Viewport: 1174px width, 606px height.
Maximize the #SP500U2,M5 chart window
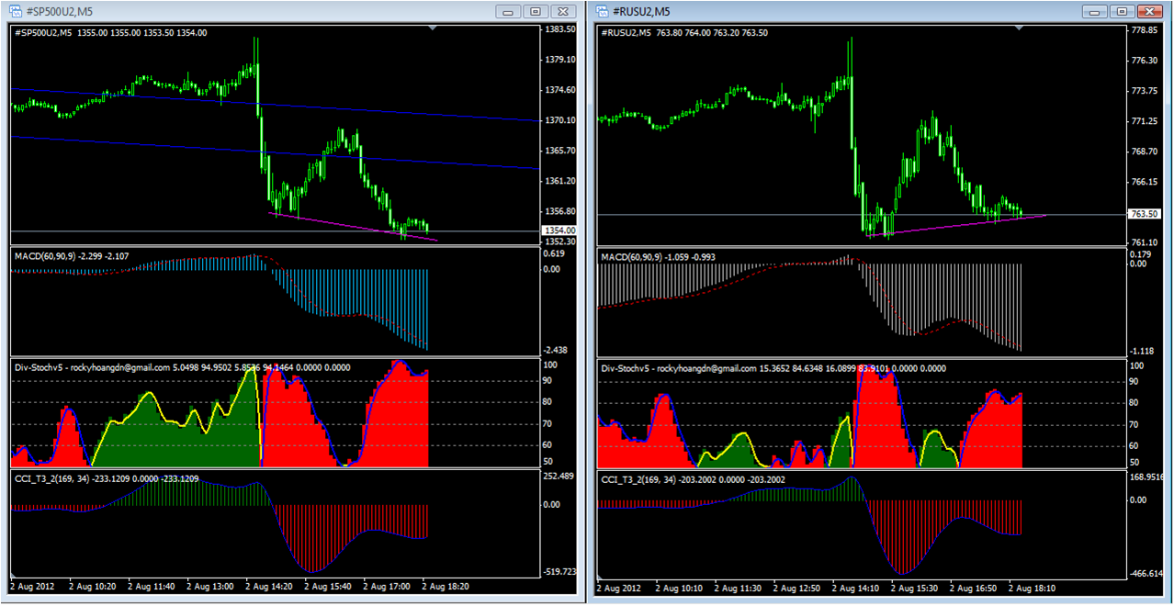[x=535, y=11]
